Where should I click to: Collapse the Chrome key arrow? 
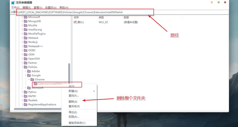29,79
